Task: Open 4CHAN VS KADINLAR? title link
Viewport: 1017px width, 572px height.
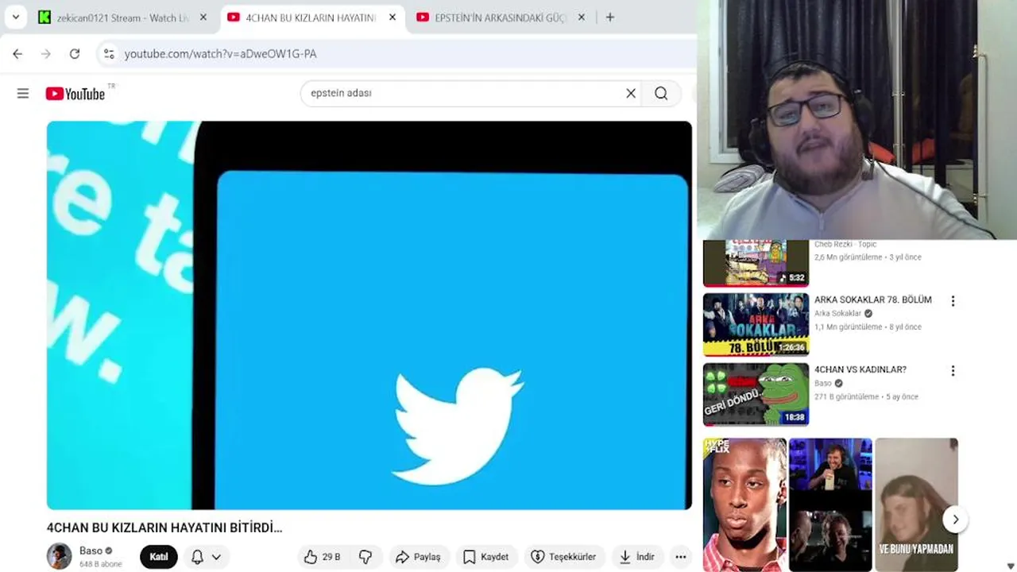Action: 860,369
